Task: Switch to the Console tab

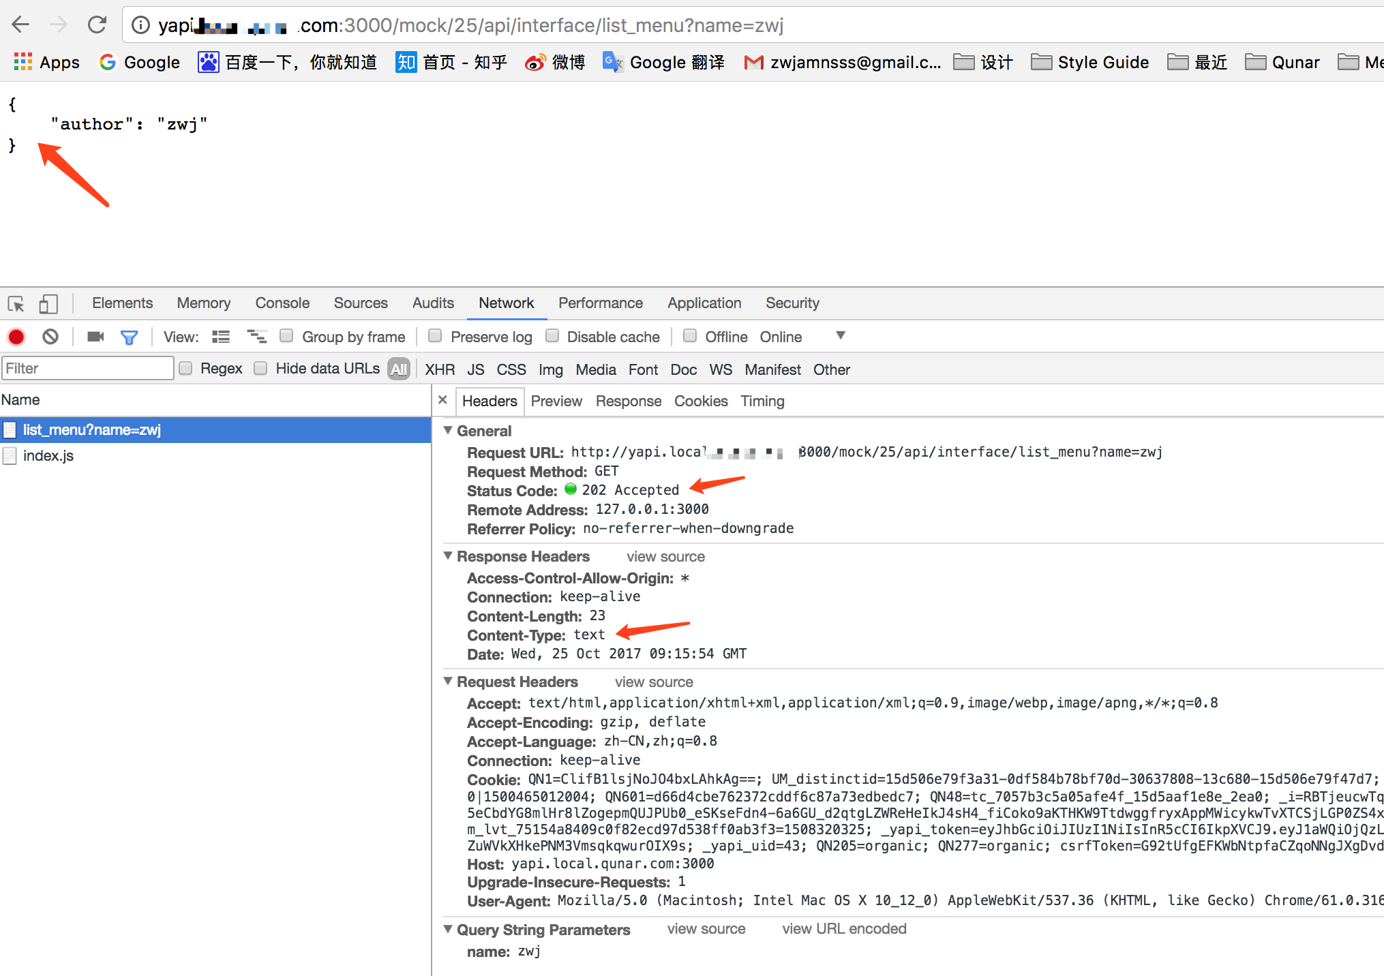Action: click(282, 303)
